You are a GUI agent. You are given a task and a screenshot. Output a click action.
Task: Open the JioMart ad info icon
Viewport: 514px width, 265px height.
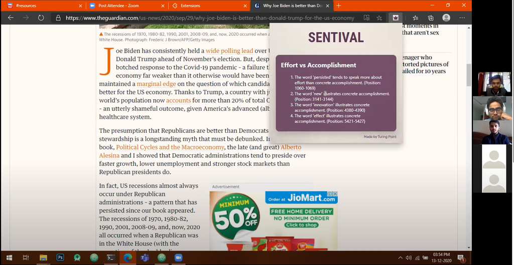tap(330, 194)
